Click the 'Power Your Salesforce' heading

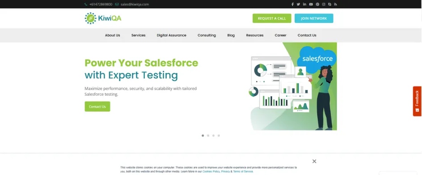point(141,63)
